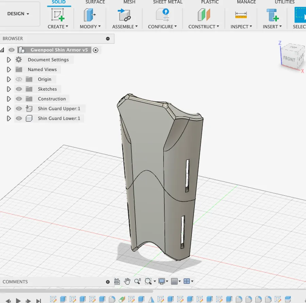
Task: Select the Press Pull modify icon
Action: pyautogui.click(x=89, y=15)
